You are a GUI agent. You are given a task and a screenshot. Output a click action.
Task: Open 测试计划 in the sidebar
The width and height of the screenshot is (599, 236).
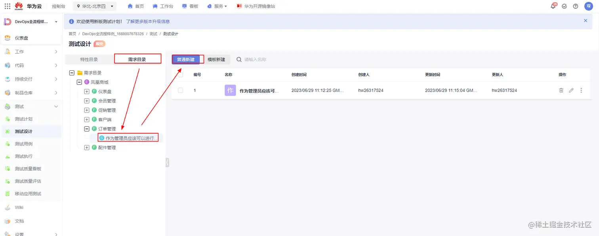(23, 119)
